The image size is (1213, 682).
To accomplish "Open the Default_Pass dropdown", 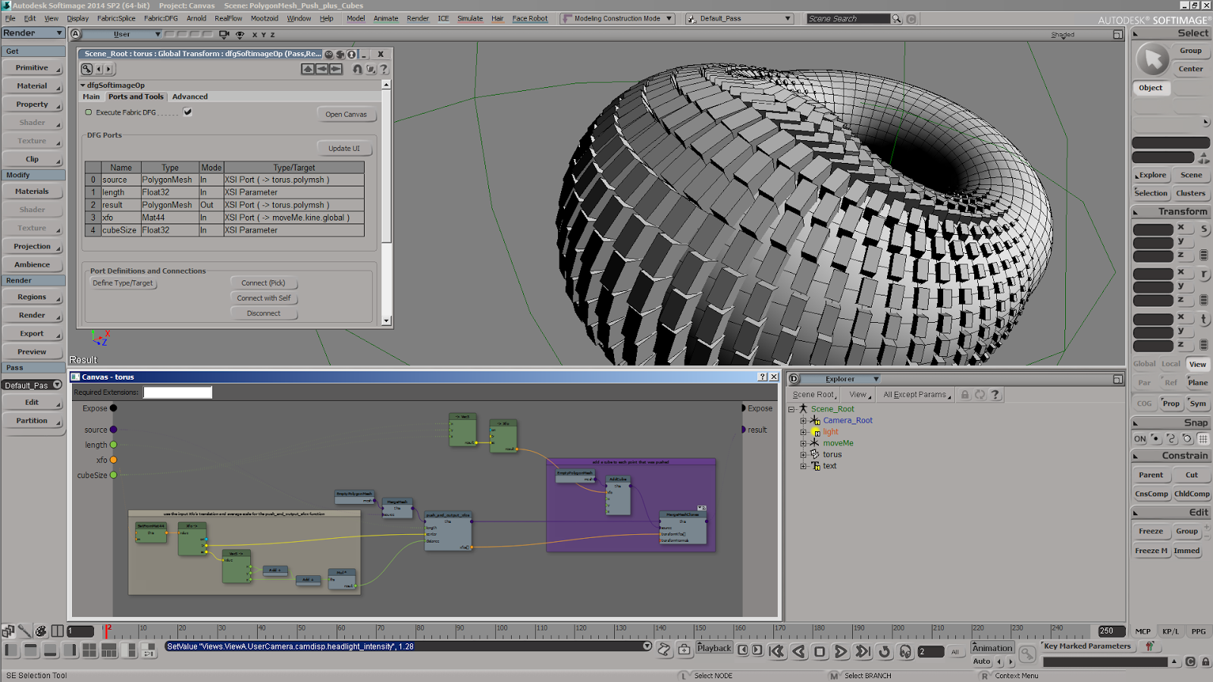I will (739, 18).
